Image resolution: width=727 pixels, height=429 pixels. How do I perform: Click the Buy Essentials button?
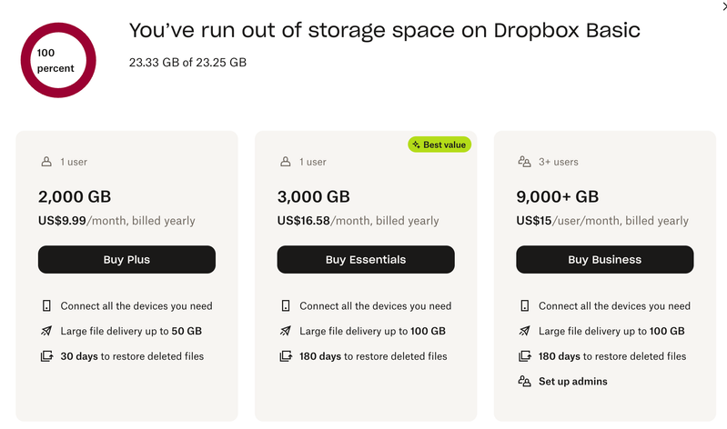point(365,260)
